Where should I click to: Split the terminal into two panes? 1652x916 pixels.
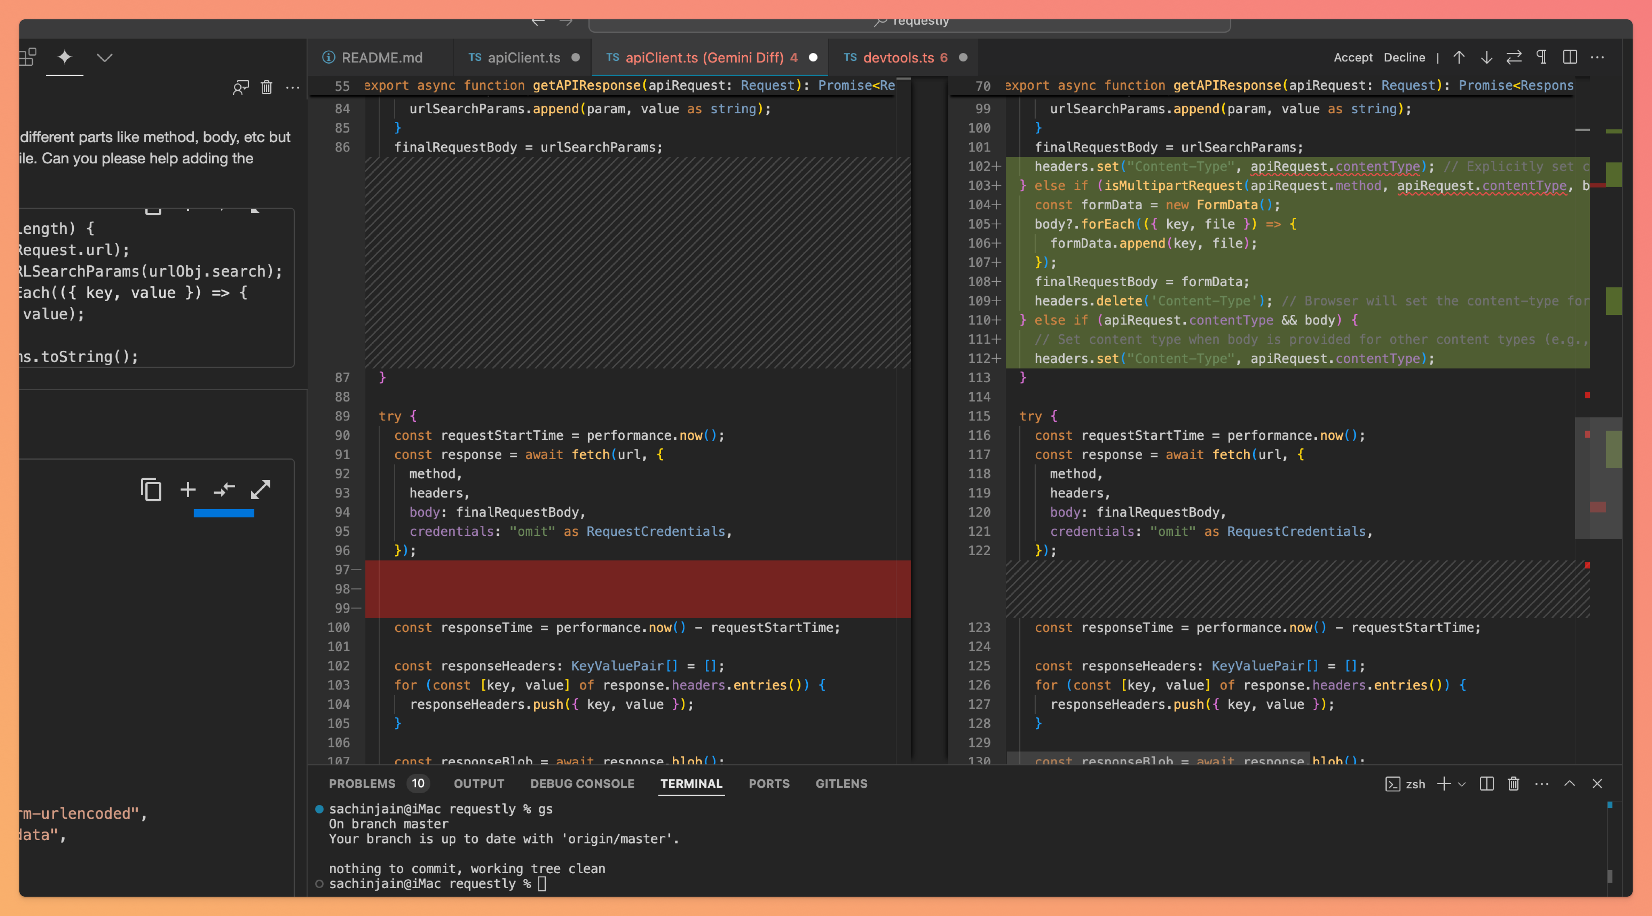pyautogui.click(x=1487, y=783)
